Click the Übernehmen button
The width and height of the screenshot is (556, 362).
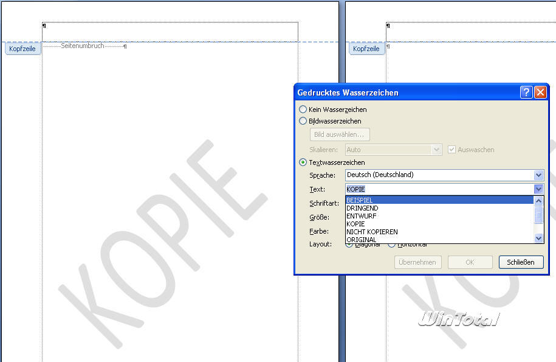pyautogui.click(x=417, y=262)
